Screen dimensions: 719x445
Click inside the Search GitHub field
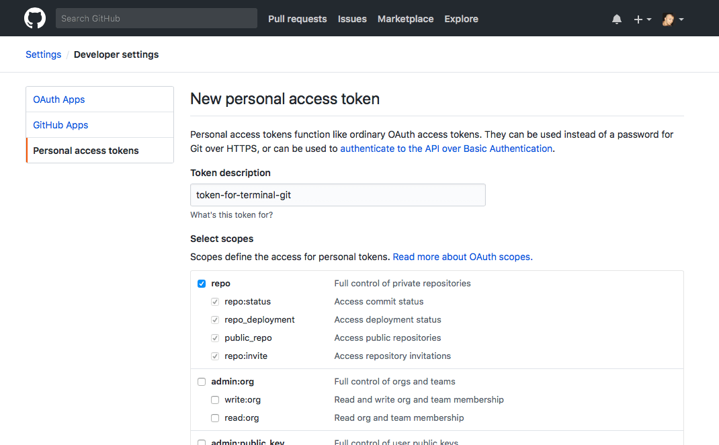(x=156, y=18)
